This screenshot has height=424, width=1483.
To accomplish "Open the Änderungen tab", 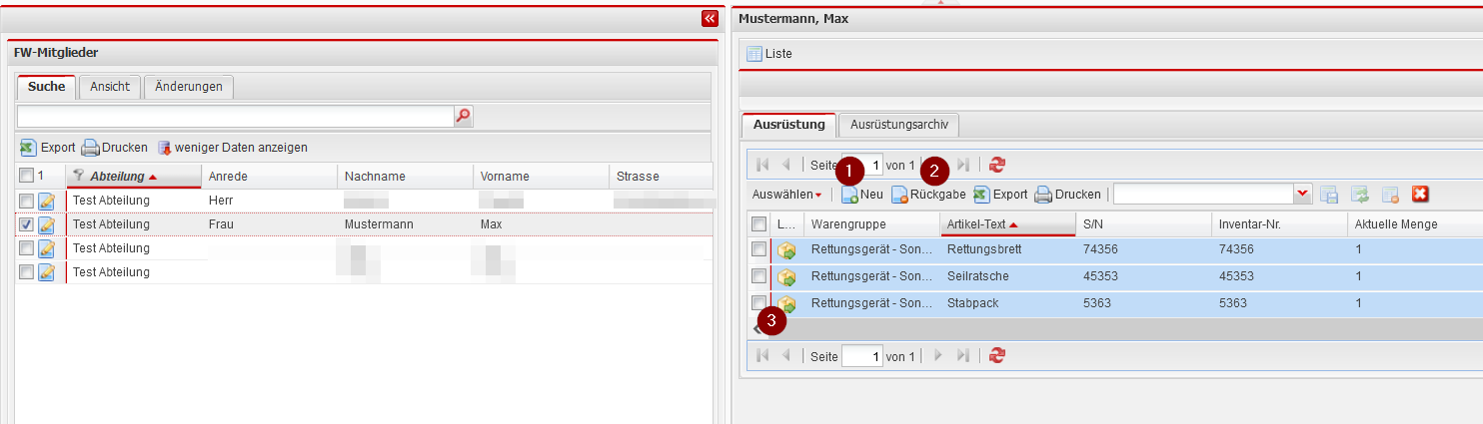I will pos(189,87).
